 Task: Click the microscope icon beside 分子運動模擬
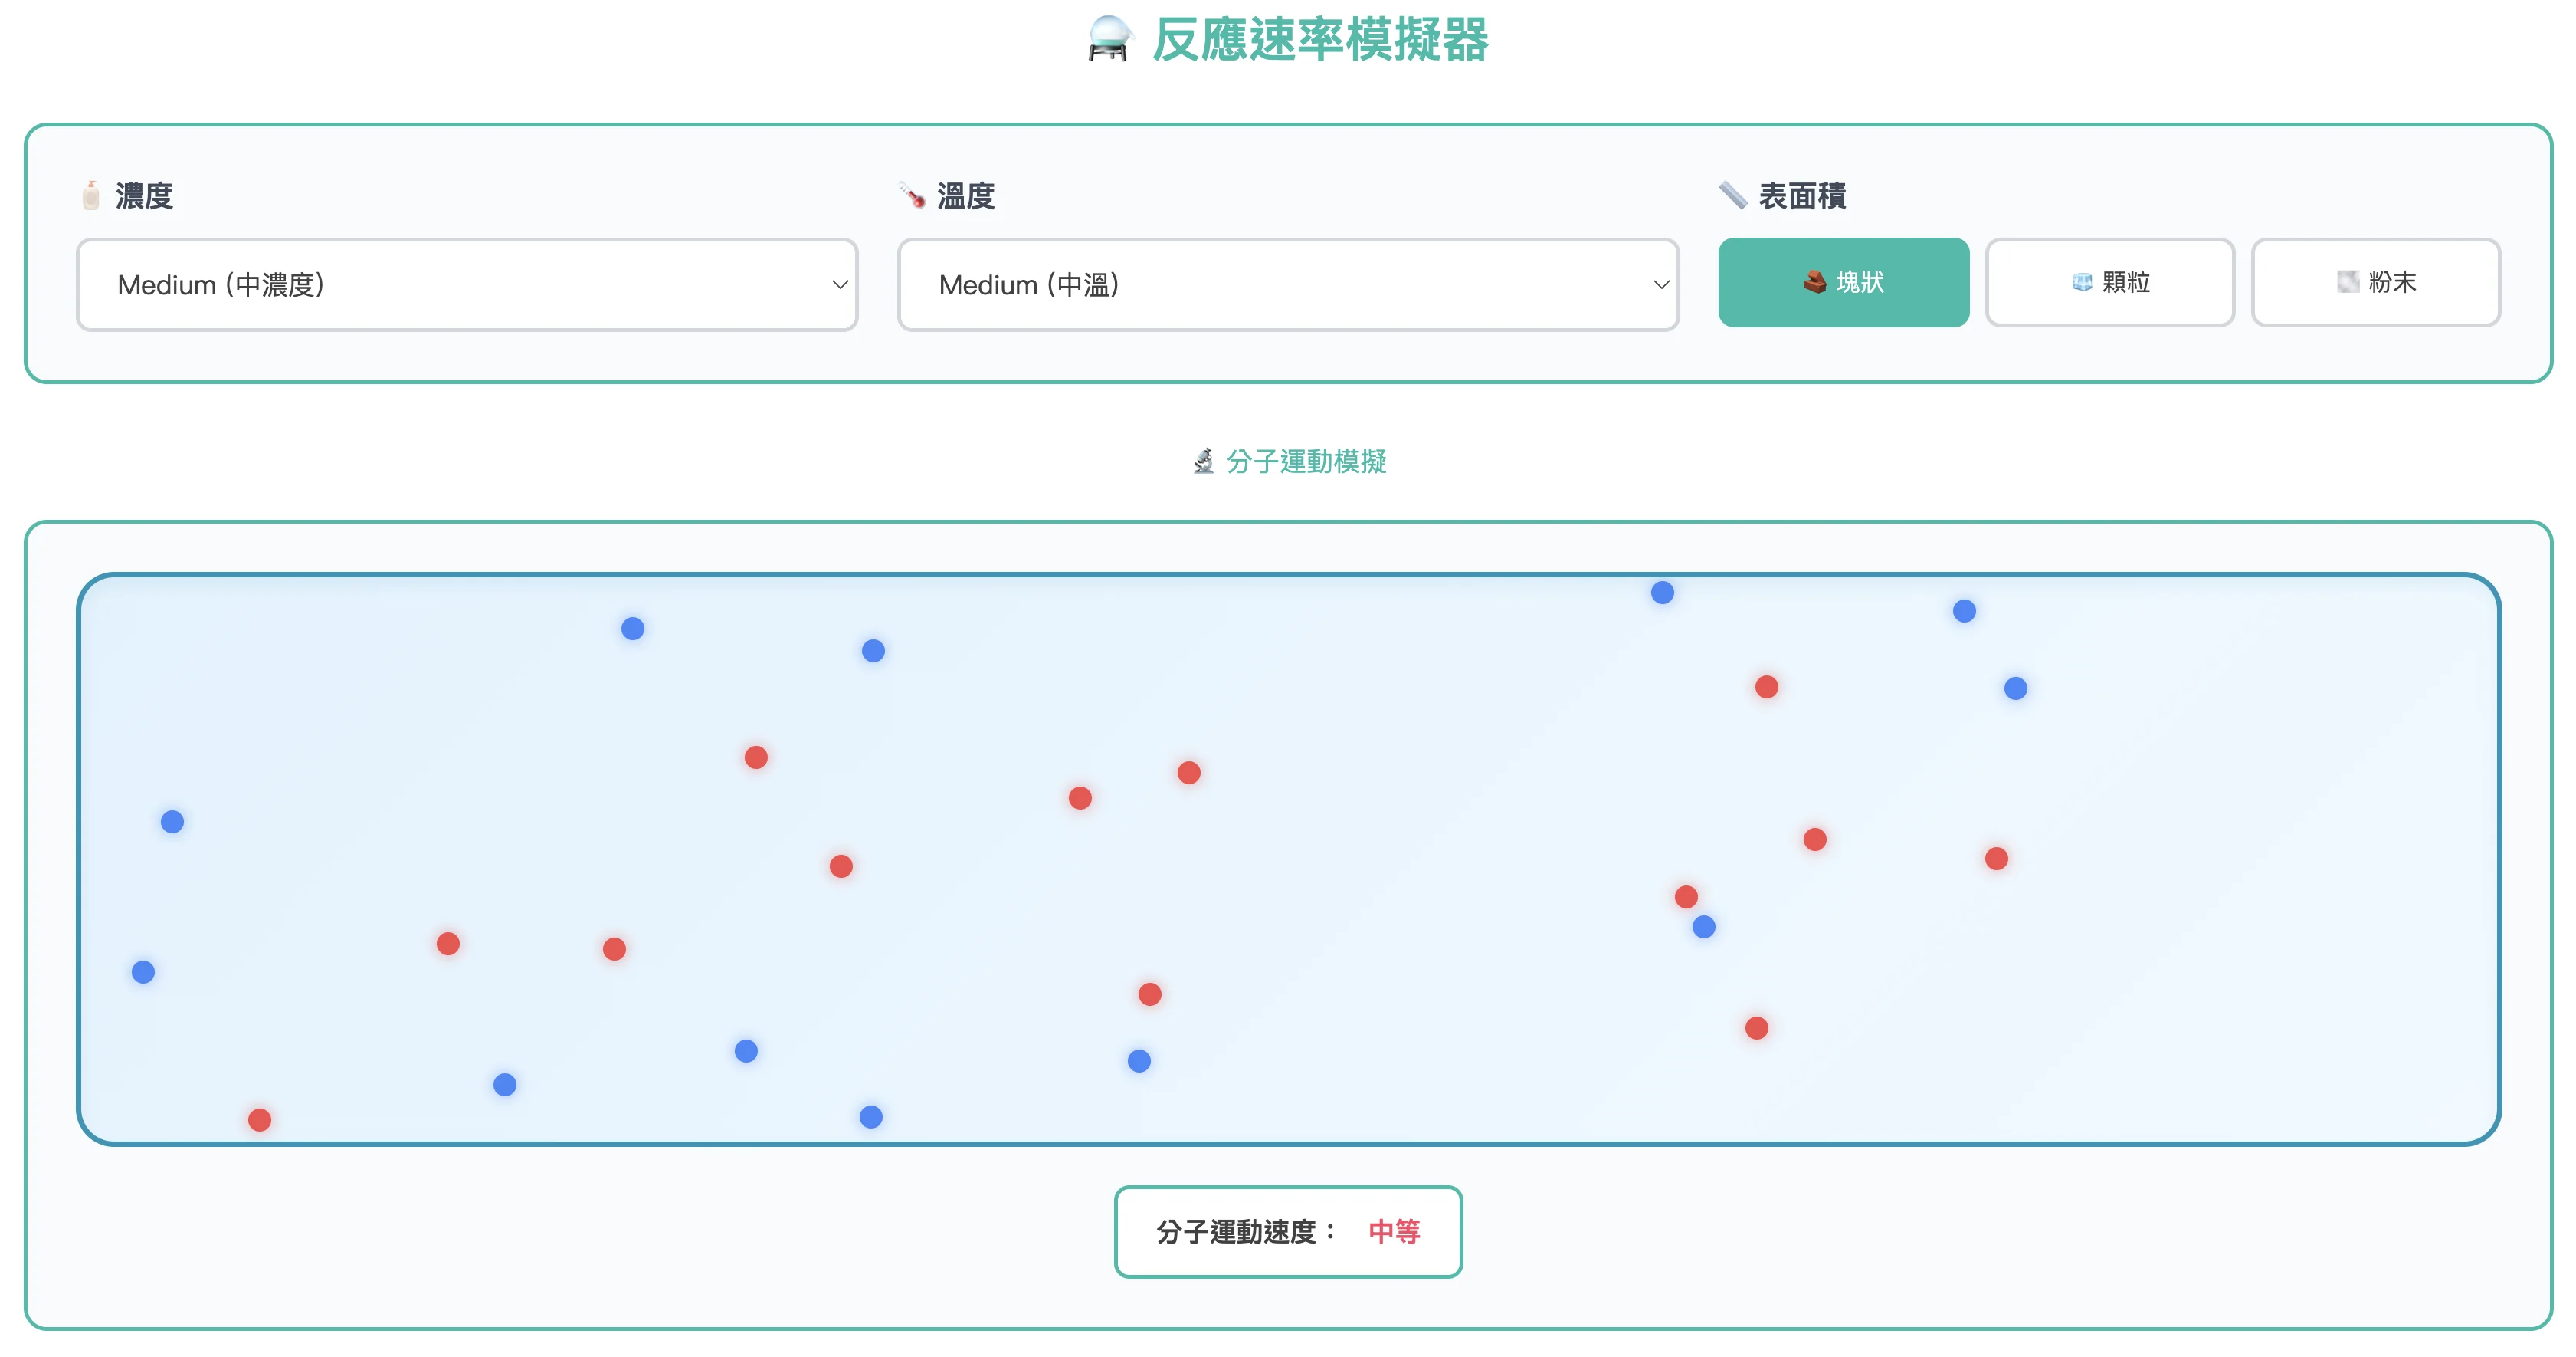pos(1203,462)
